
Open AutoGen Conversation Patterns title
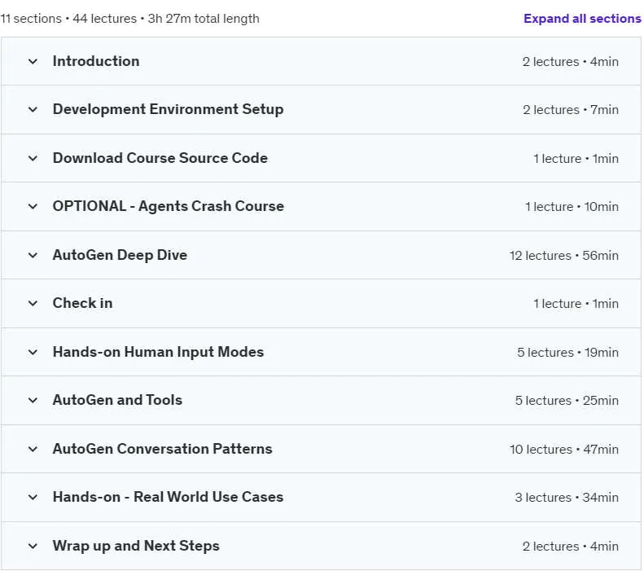(x=162, y=449)
